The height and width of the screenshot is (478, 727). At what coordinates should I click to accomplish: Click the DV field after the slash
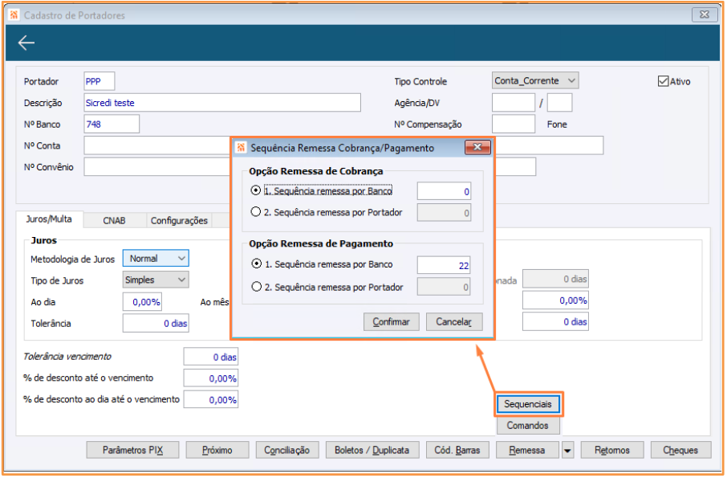click(x=559, y=103)
